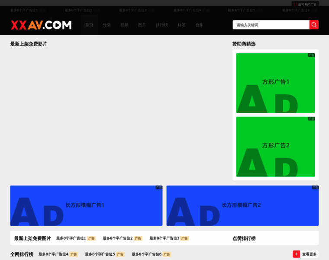Click the 广告 tag on 长方形横幅广告2
This screenshot has height=260, width=329.
[x=315, y=187]
